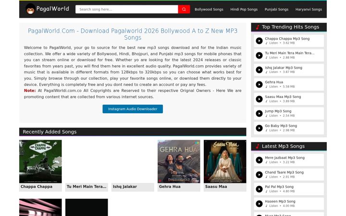346x216 pixels.
Task: Play Pal Pal Mp3 Song
Action: point(259,189)
